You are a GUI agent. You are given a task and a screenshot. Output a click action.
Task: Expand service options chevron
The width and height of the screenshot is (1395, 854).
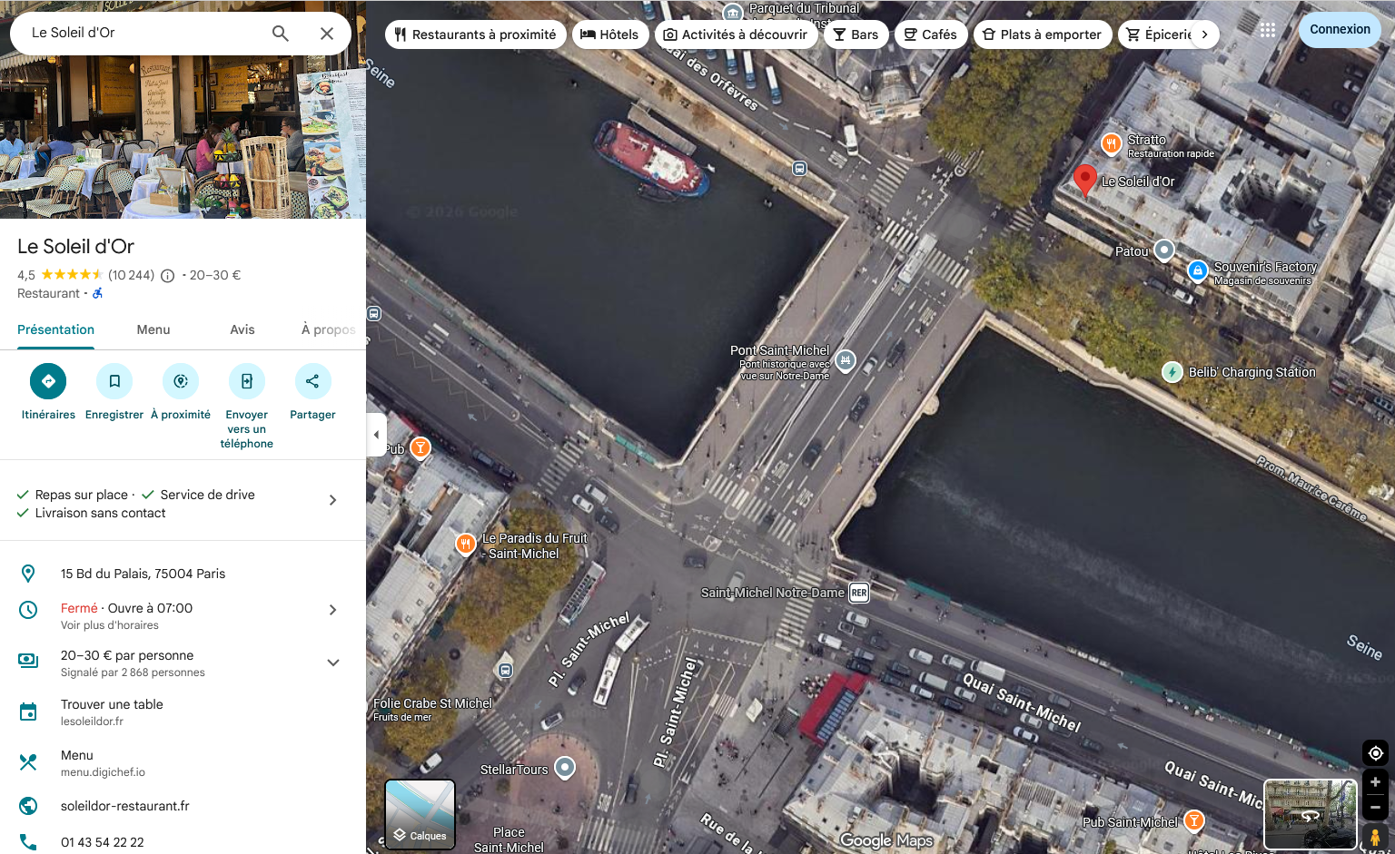[x=332, y=500]
